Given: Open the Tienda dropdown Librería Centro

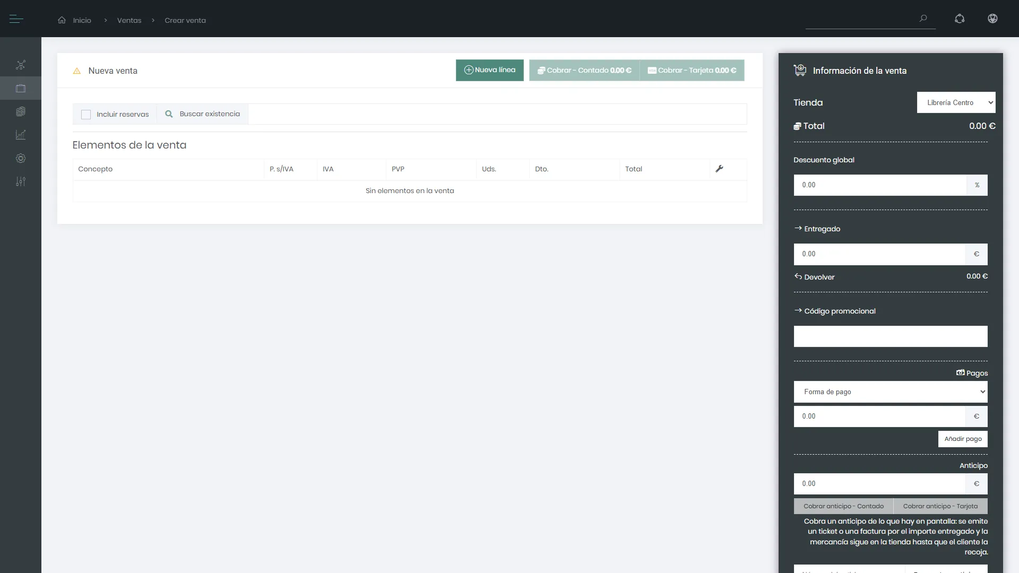Looking at the screenshot, I should click(956, 102).
